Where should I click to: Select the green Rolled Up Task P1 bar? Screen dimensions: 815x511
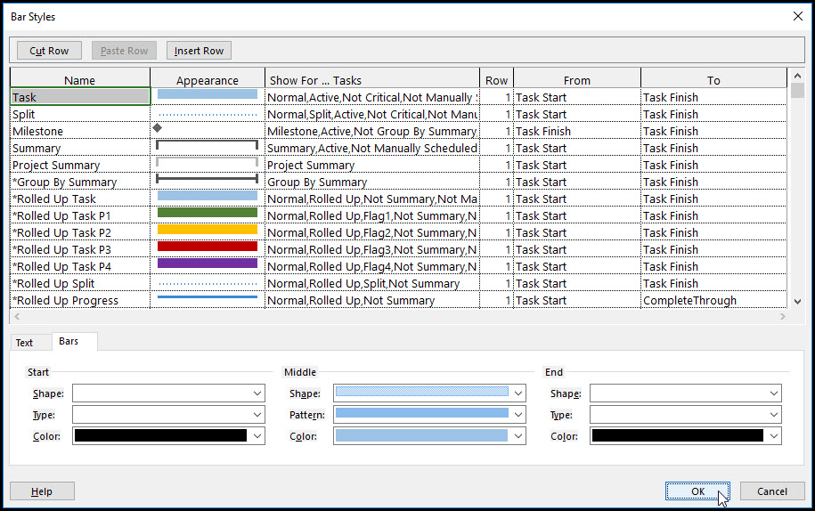tap(207, 214)
